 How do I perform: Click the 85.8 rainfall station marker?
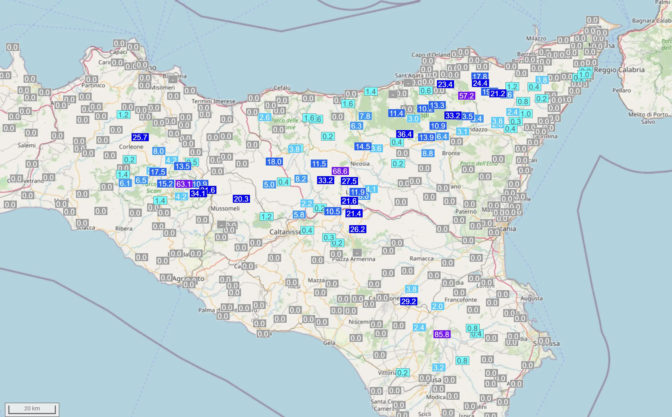(442, 334)
